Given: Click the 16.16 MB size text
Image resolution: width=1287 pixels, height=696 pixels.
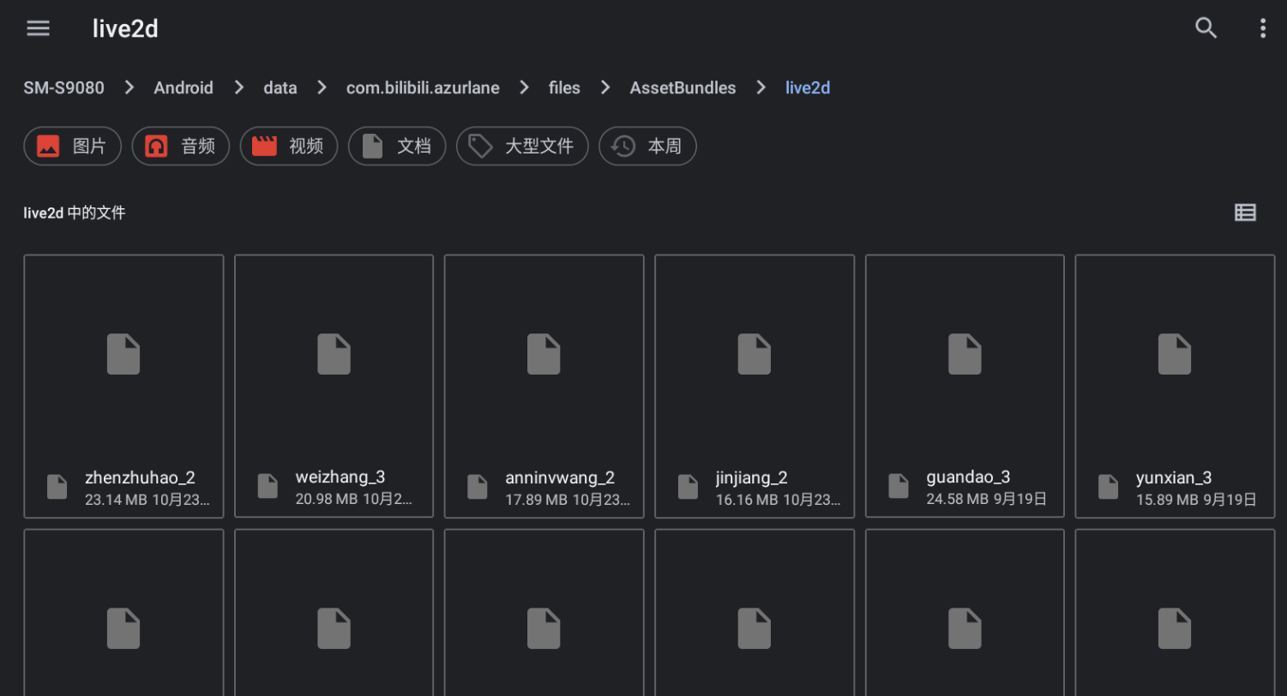Looking at the screenshot, I should (747, 499).
